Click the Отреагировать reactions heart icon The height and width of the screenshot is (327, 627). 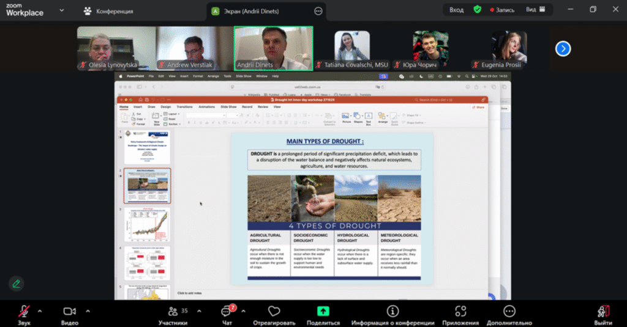pyautogui.click(x=273, y=312)
